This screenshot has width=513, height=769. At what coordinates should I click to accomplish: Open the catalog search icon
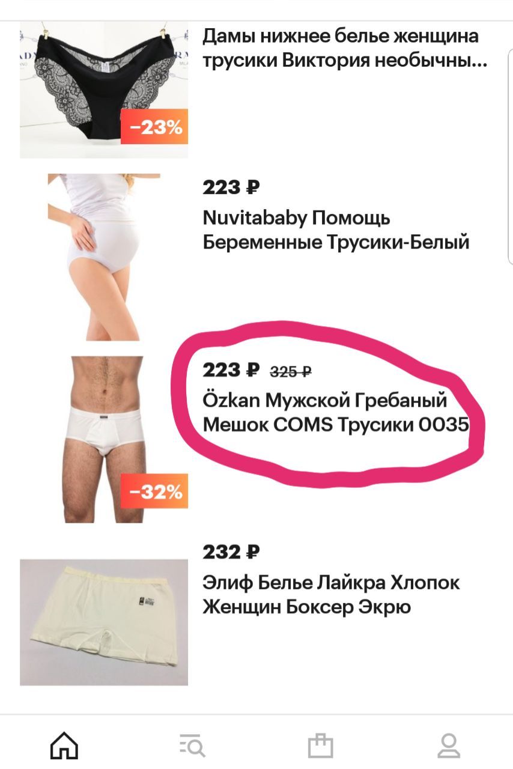[x=192, y=746]
